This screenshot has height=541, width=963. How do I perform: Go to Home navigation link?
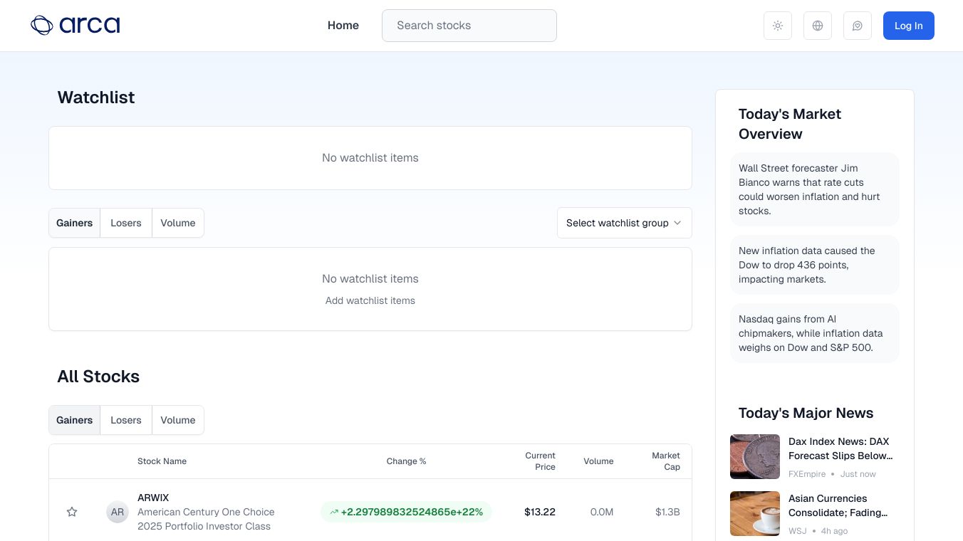[343, 26]
